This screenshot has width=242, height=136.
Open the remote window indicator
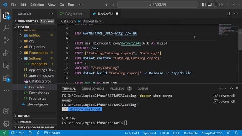coord(4,133)
